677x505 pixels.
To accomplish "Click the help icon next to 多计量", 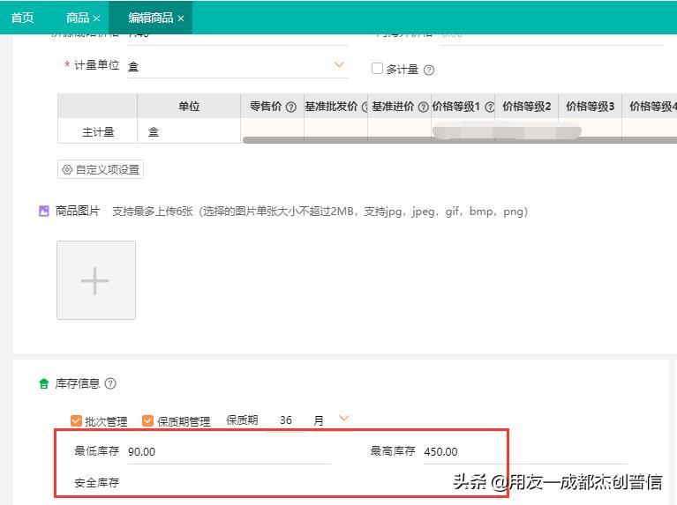I will [429, 70].
